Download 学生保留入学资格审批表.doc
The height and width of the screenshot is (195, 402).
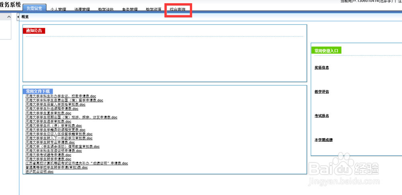[x=55, y=105]
